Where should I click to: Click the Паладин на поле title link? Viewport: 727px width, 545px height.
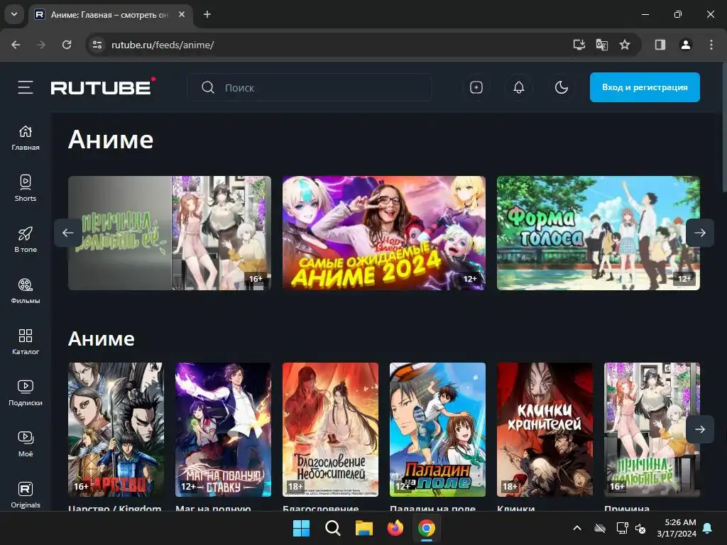(432, 508)
